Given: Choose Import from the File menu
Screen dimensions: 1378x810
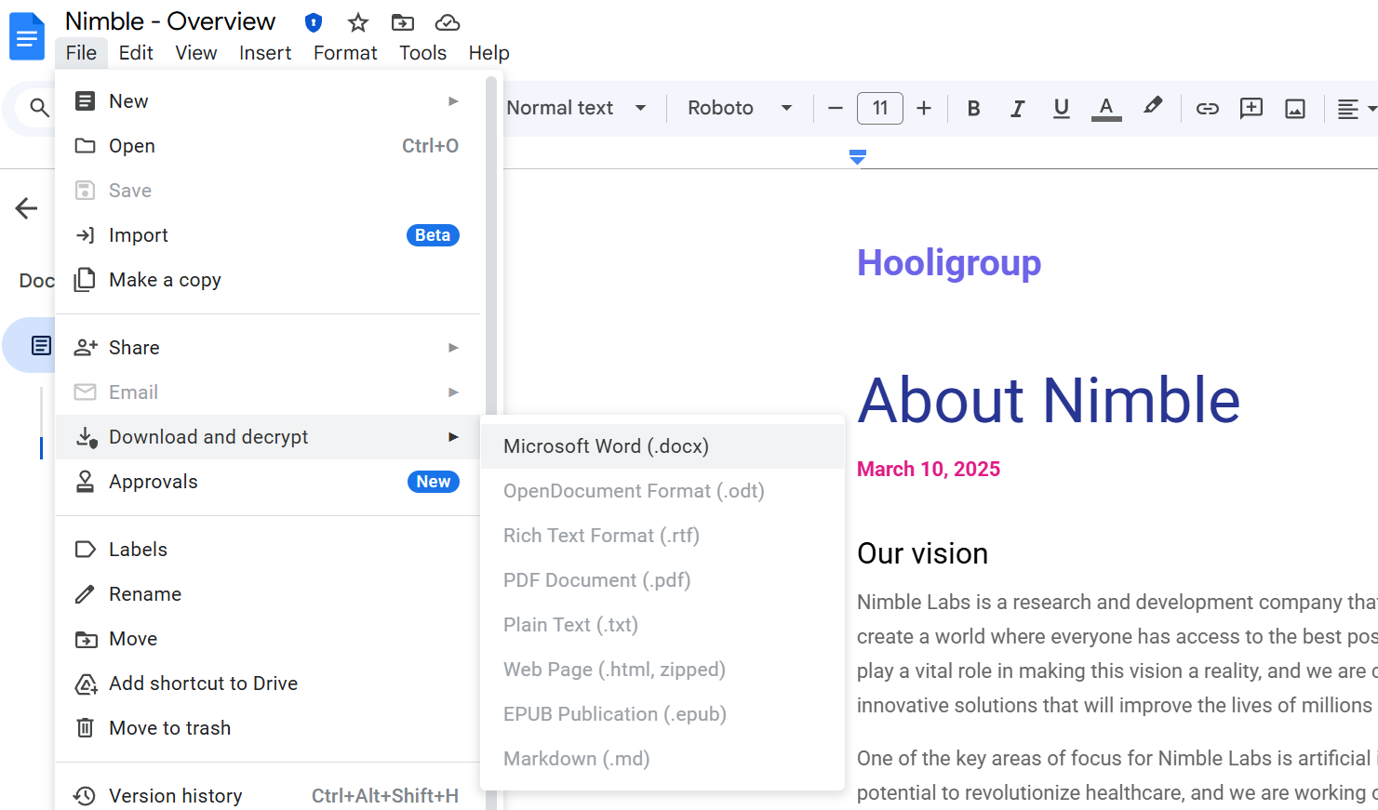Looking at the screenshot, I should tap(268, 235).
